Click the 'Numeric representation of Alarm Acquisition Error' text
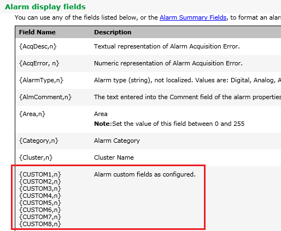 click(x=168, y=63)
